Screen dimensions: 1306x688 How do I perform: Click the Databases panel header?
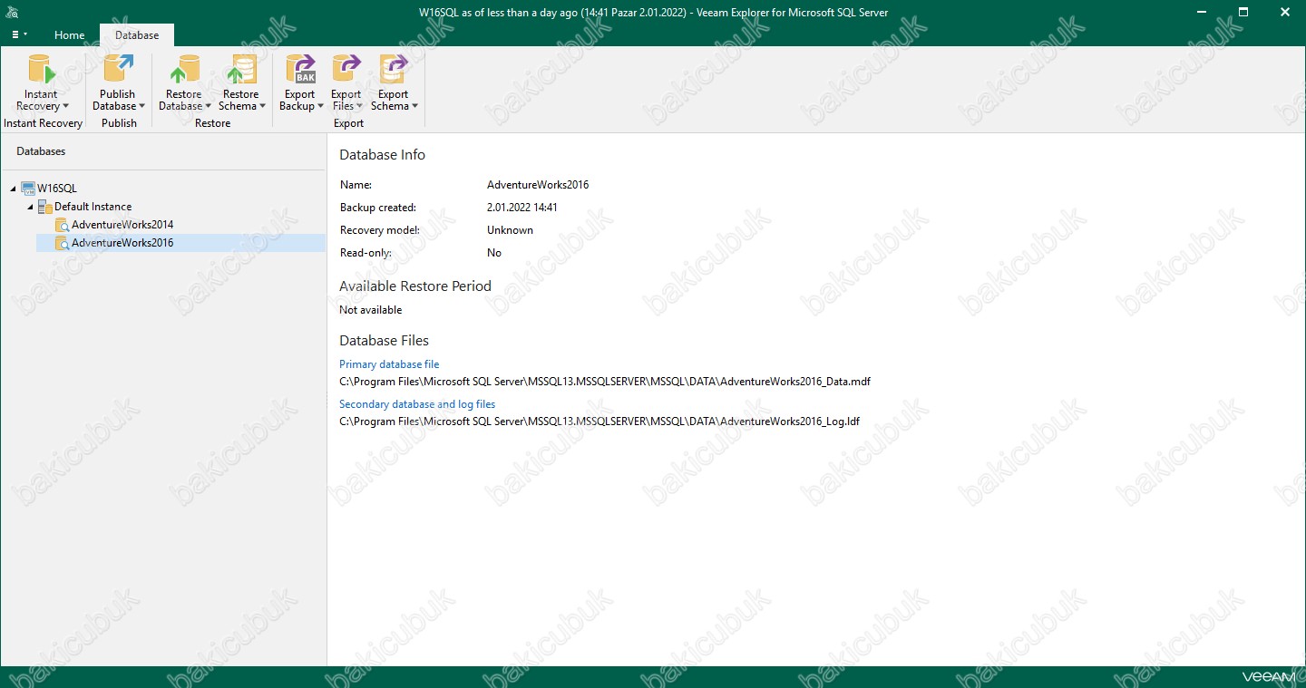(x=41, y=151)
